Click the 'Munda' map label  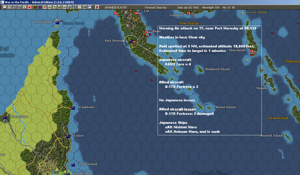point(261,88)
